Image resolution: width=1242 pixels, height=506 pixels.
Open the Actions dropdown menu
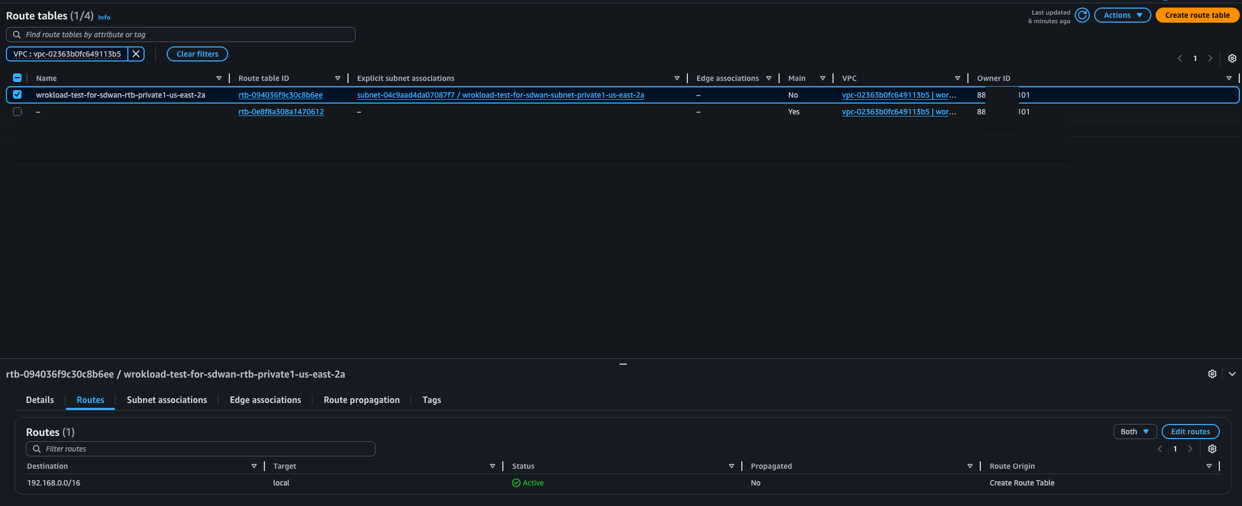click(x=1122, y=15)
